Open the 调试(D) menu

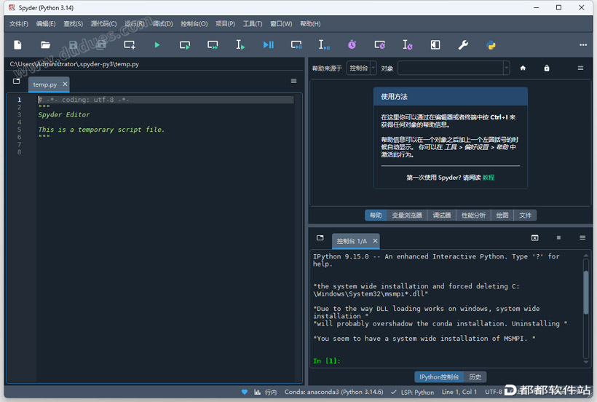[x=162, y=24]
